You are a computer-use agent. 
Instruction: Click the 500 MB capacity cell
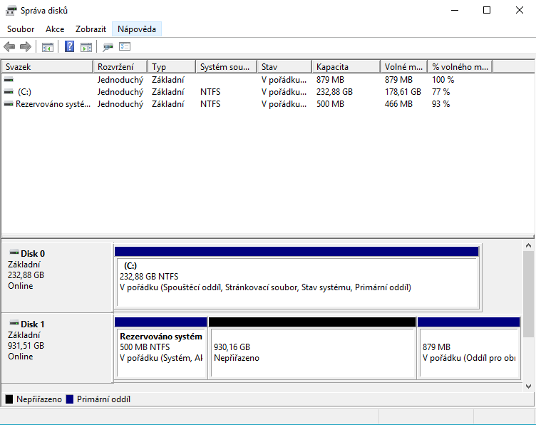coord(330,104)
